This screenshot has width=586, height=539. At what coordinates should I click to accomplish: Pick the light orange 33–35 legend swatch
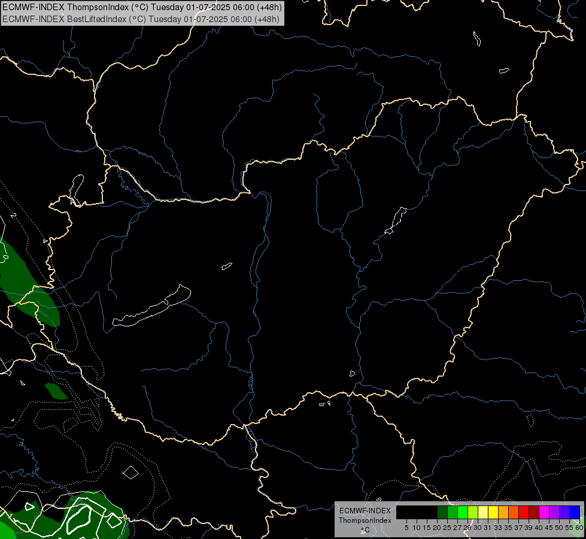click(503, 512)
